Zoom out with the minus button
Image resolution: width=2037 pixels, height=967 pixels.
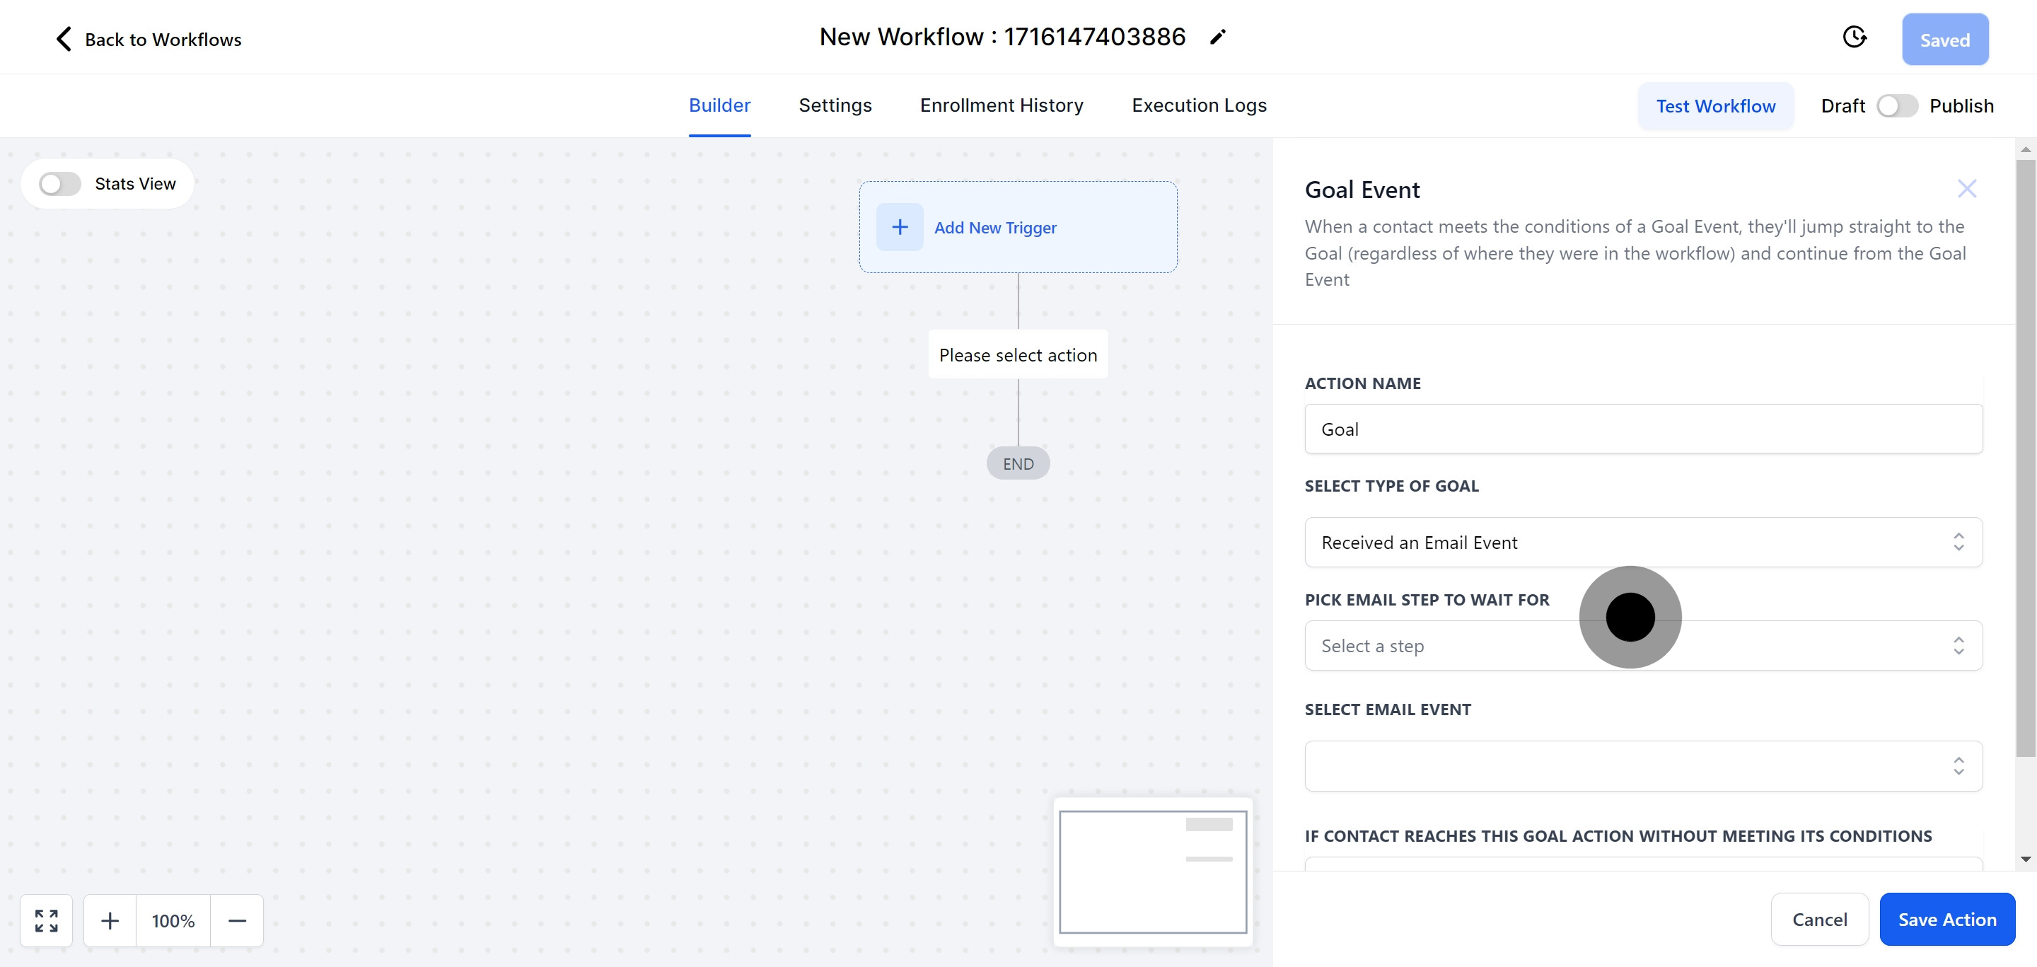[236, 920]
